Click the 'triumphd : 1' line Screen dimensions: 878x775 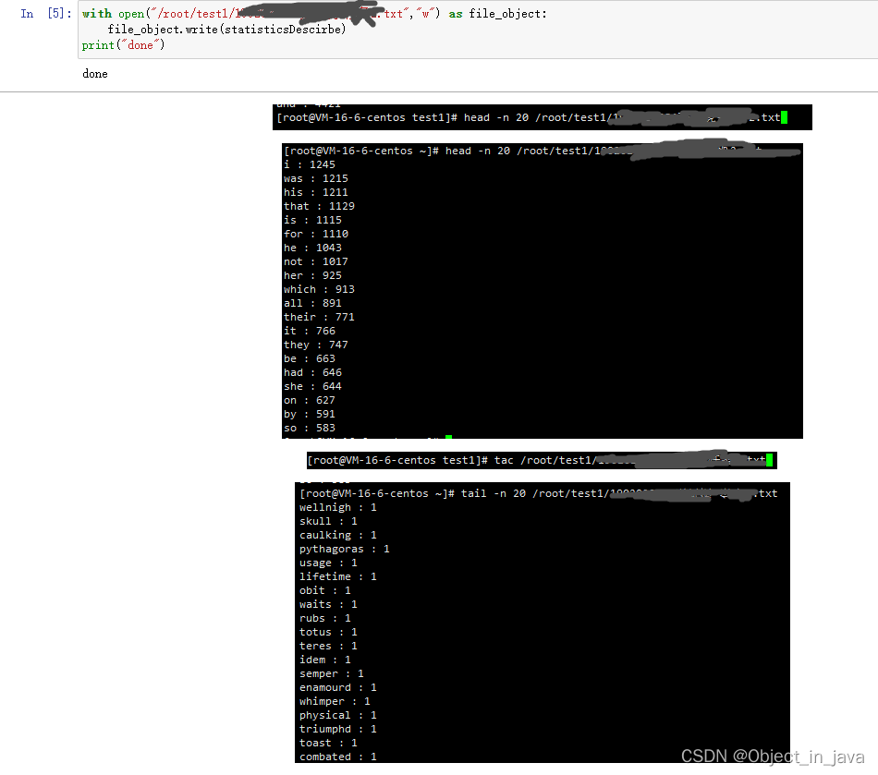pos(338,729)
